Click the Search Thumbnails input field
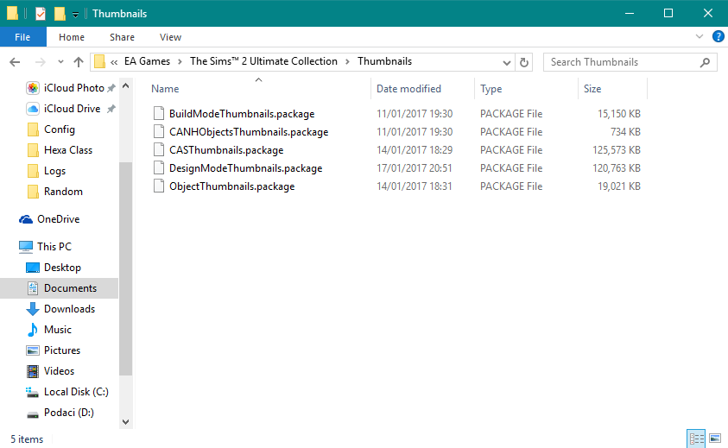Viewport: 728px width, 448px height. [622, 62]
